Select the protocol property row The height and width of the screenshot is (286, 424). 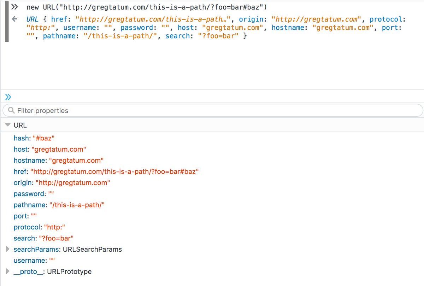click(x=40, y=227)
